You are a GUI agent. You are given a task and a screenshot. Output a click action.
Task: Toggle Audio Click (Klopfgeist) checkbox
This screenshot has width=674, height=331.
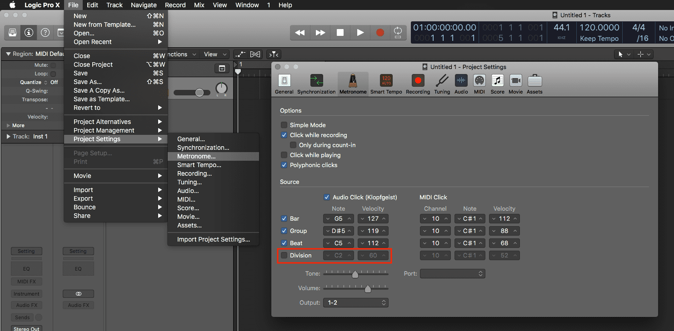tap(326, 197)
